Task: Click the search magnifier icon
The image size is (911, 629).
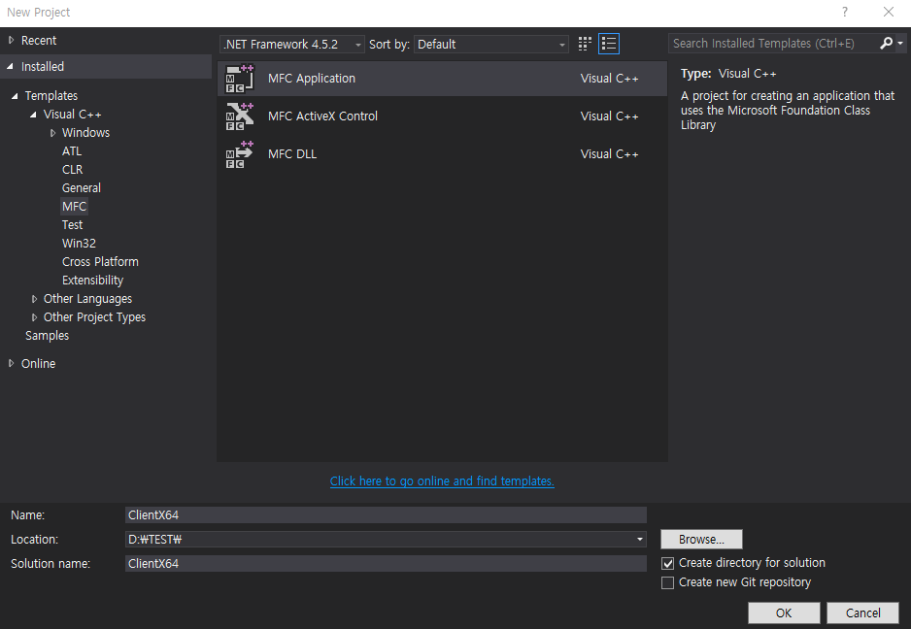Action: coord(886,43)
